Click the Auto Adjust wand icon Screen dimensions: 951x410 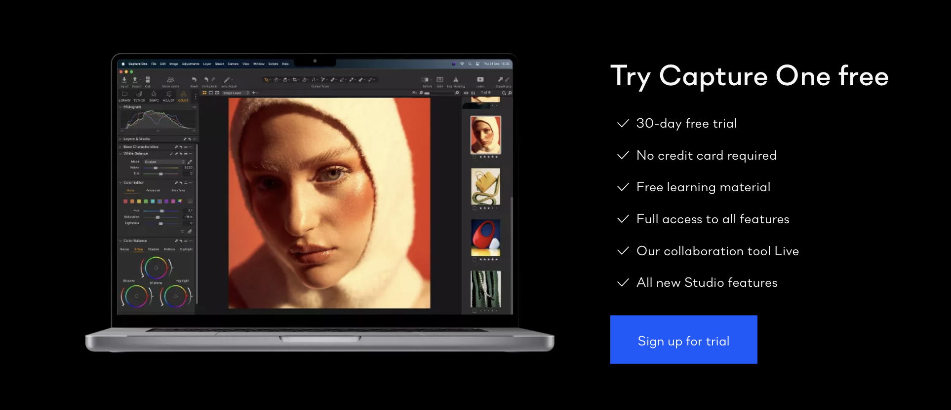click(x=227, y=80)
